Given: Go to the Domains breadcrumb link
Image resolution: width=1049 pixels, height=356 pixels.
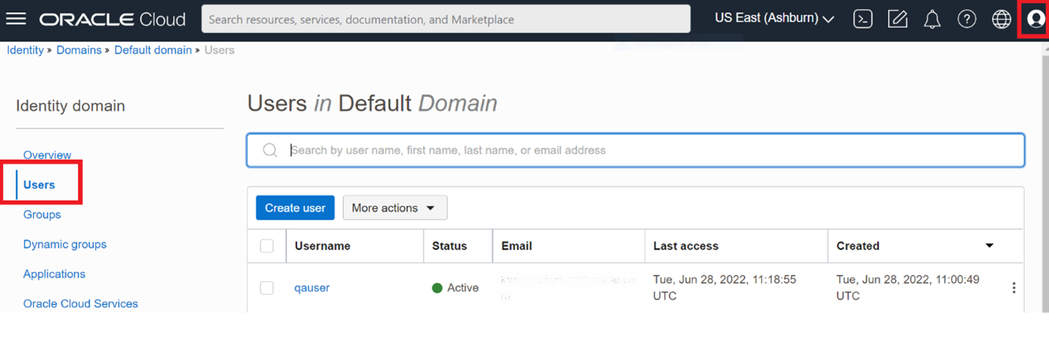Looking at the screenshot, I should coord(79,50).
